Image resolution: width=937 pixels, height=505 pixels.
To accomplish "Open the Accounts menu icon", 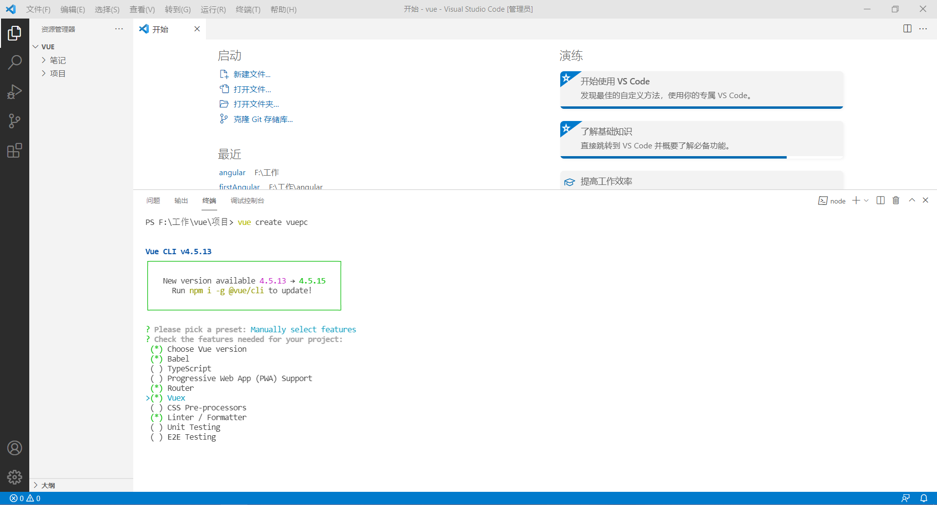I will coord(15,448).
